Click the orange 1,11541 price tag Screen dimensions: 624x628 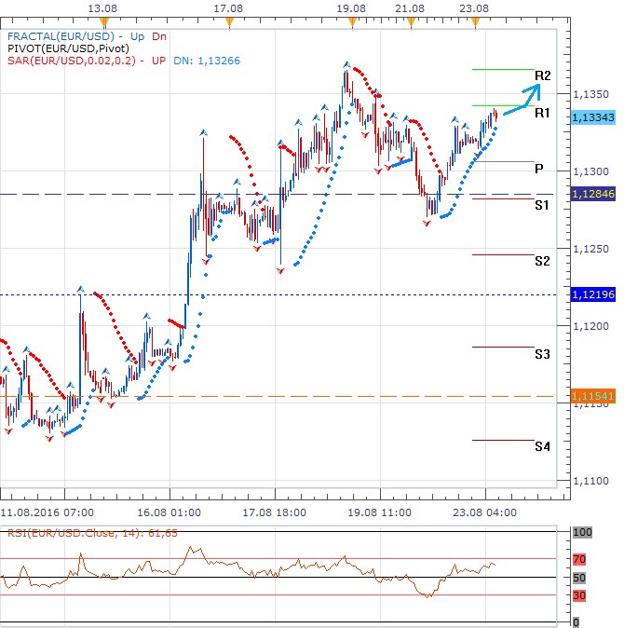[592, 396]
